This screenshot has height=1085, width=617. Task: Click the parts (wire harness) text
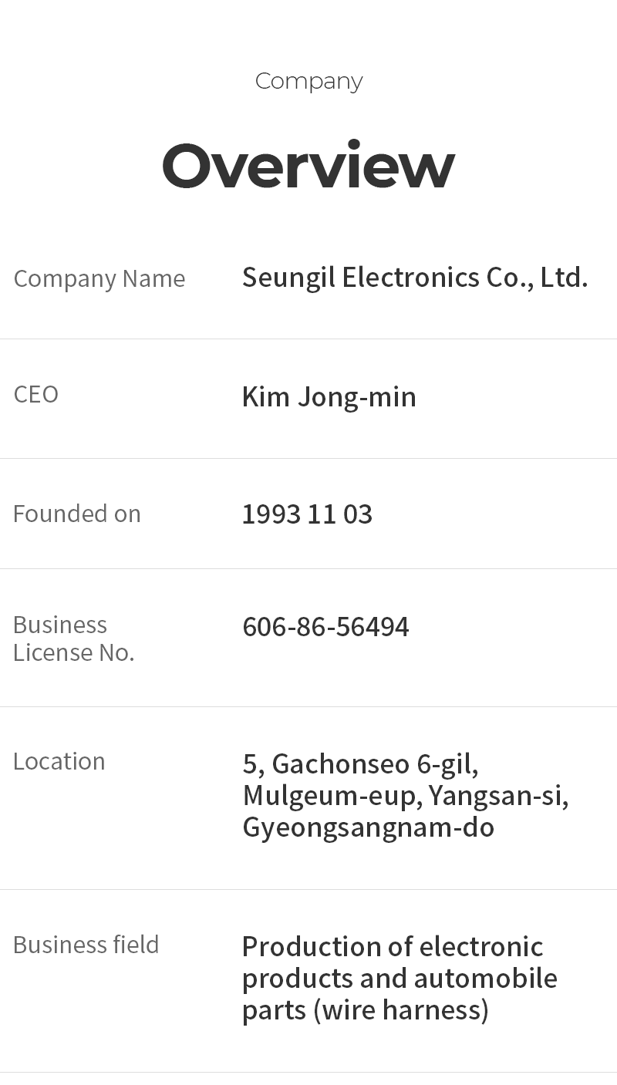(365, 1009)
